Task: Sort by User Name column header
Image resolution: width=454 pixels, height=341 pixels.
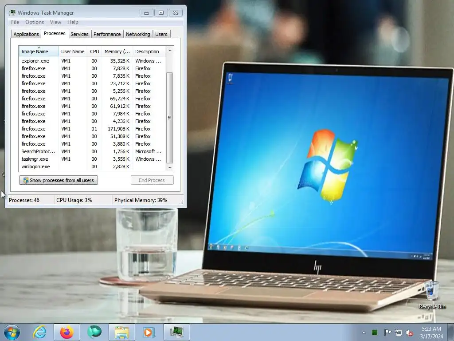Action: tap(73, 52)
